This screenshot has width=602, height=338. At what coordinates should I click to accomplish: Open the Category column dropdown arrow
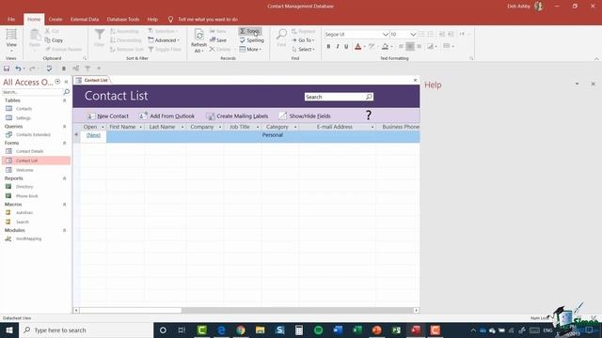(295, 127)
